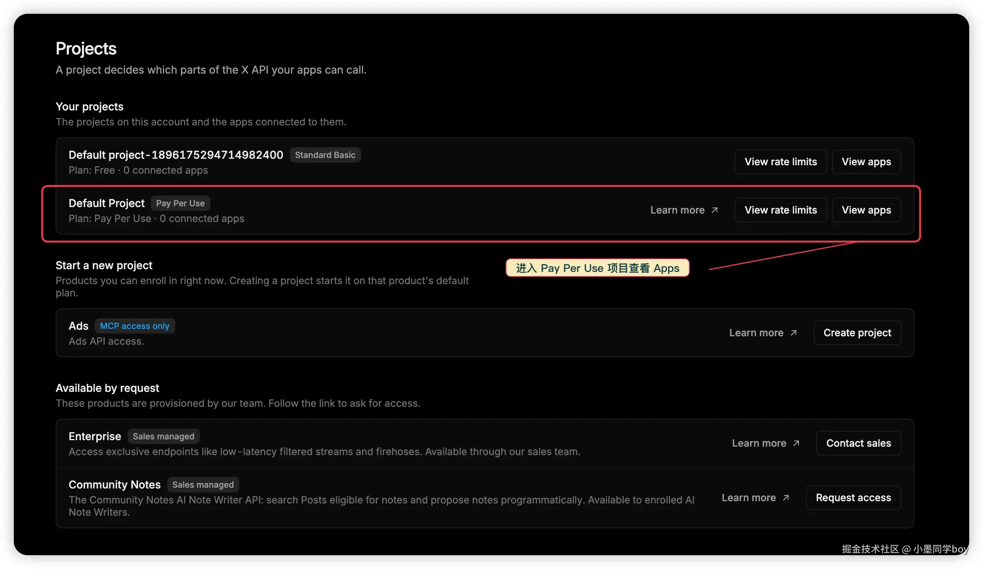This screenshot has height=569, width=983.
Task: Click the Enterprise product name
Action: click(95, 436)
